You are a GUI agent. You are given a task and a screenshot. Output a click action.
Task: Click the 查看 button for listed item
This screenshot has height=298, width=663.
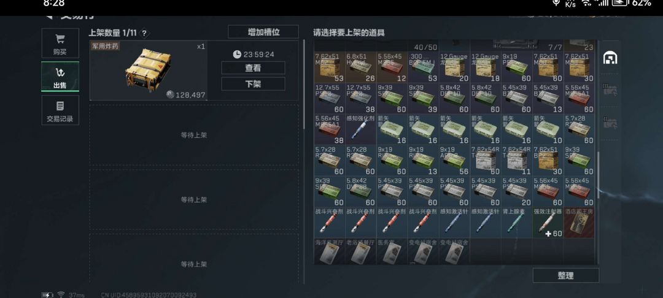coord(253,68)
